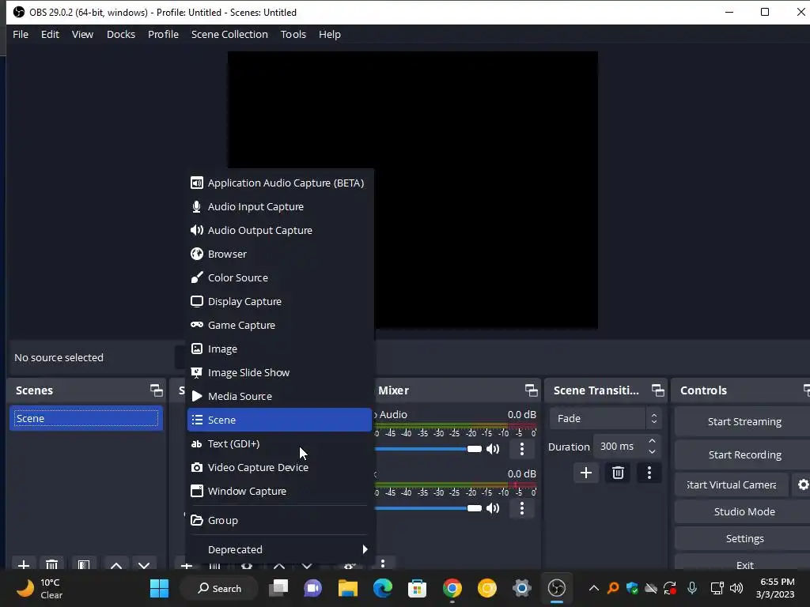The image size is (810, 607).
Task: Open the Help menu
Action: pos(330,34)
